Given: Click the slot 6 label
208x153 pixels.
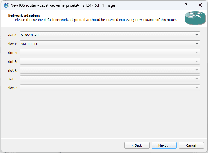Looking at the screenshot, I should [x=13, y=88].
